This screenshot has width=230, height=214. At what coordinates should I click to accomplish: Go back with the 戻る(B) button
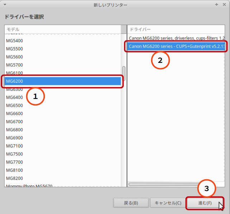(131, 203)
